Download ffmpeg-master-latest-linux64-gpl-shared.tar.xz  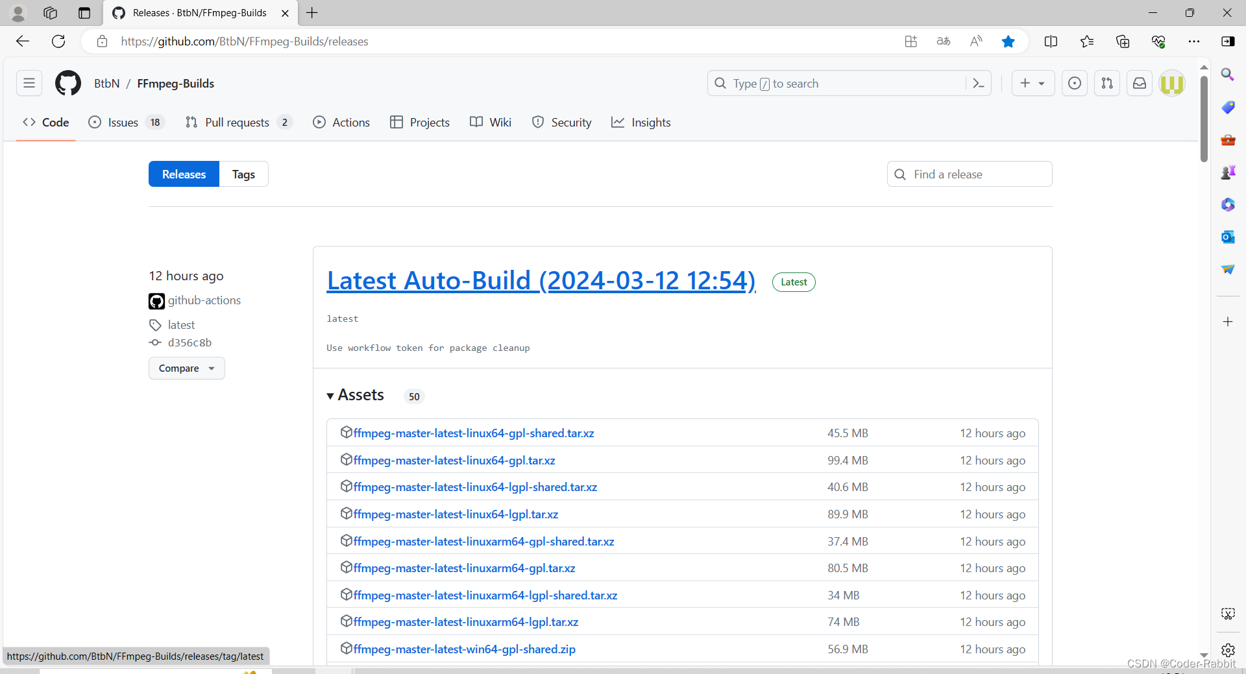[474, 433]
